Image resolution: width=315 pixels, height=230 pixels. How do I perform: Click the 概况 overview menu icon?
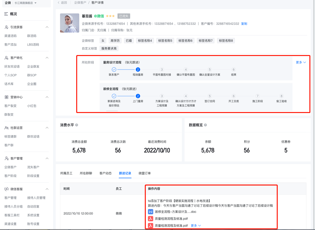pos(6,14)
